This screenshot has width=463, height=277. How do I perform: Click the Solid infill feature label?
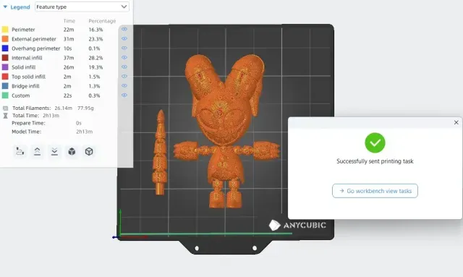(24, 67)
